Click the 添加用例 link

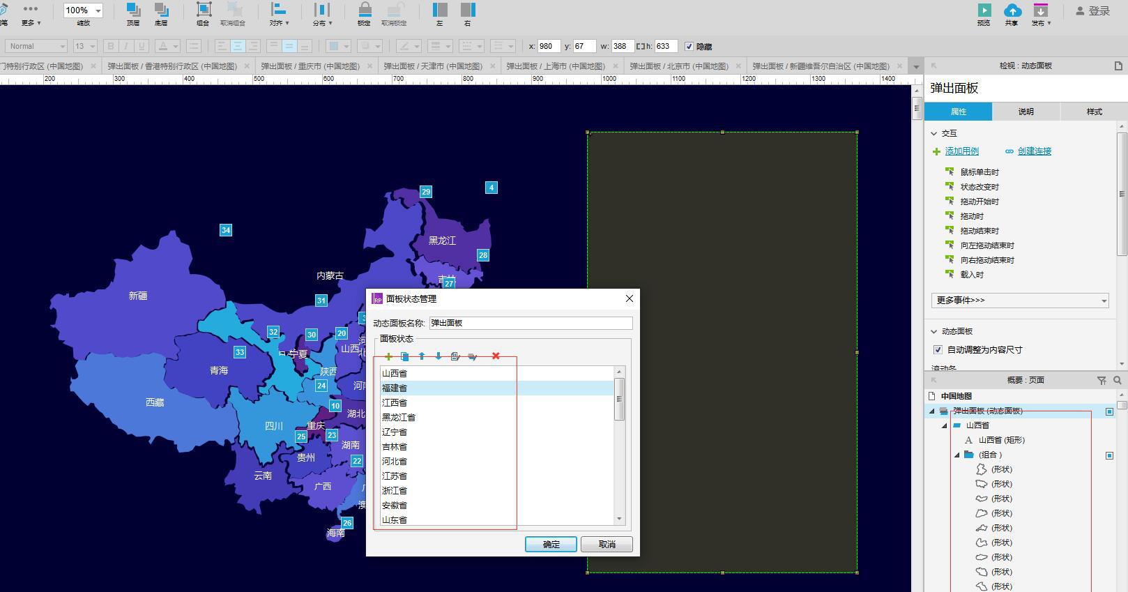(962, 151)
